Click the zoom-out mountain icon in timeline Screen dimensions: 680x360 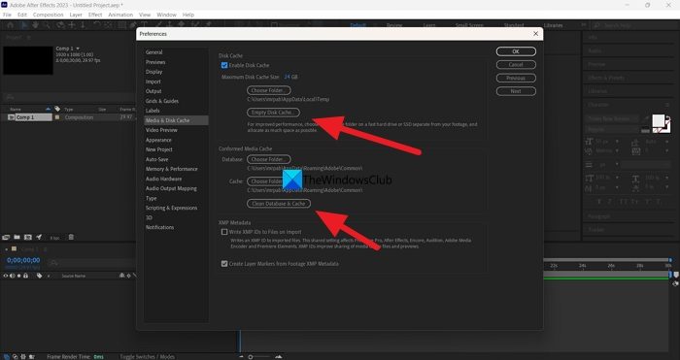pyautogui.click(x=242, y=357)
